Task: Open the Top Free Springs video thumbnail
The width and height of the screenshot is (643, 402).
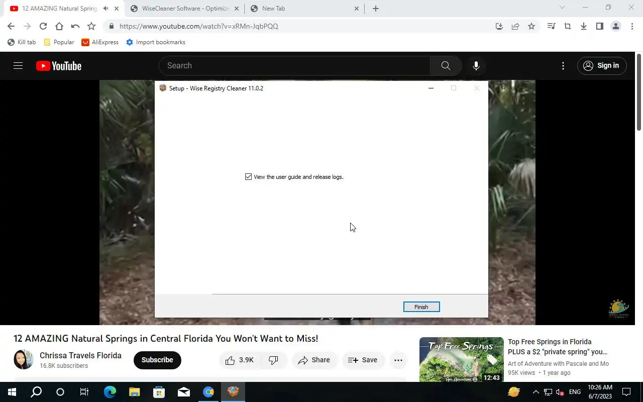Action: click(x=461, y=360)
